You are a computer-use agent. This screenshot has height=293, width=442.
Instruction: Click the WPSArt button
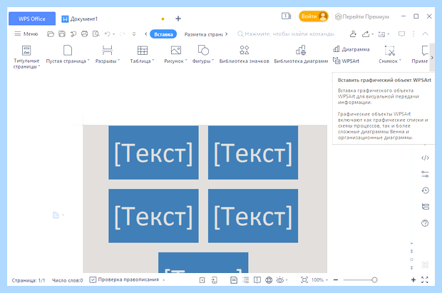346,61
